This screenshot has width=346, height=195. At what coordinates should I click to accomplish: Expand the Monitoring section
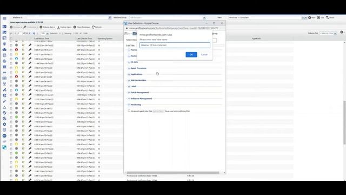(129, 105)
